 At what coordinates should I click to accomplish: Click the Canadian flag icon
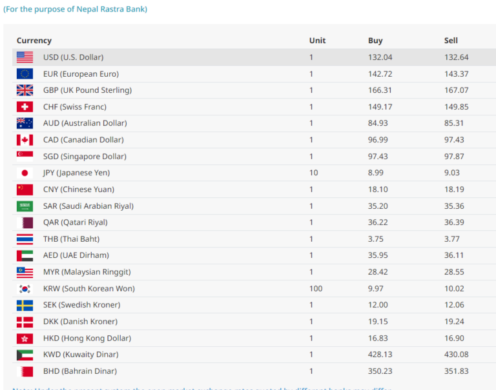pos(25,140)
